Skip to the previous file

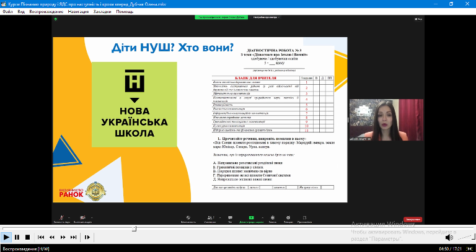[41, 237]
